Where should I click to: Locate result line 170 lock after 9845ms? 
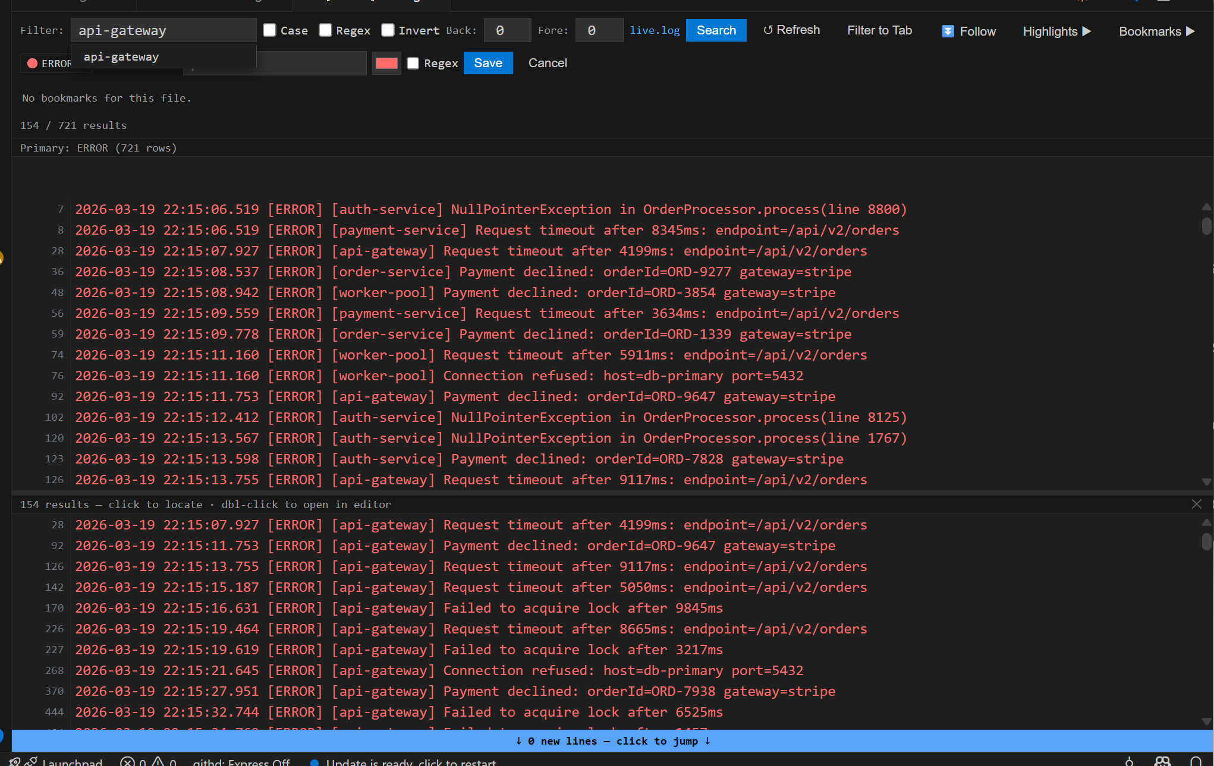click(606, 608)
